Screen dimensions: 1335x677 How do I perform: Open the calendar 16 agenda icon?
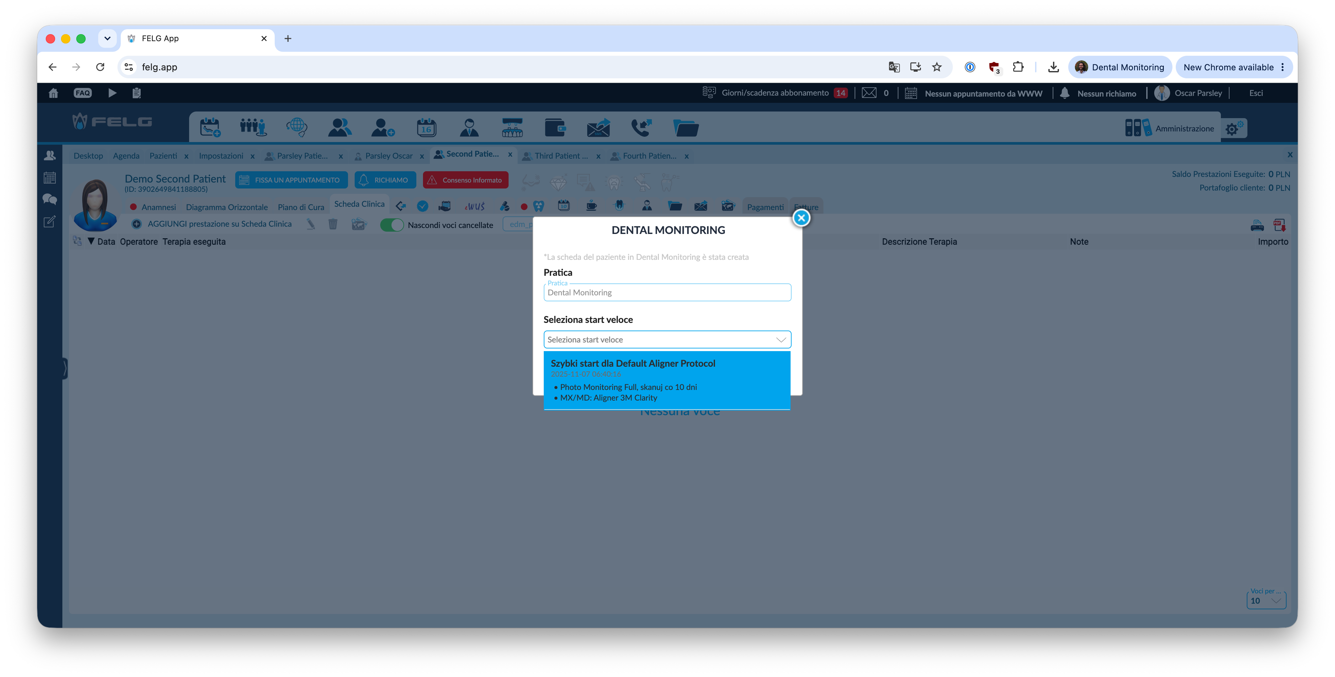pyautogui.click(x=427, y=127)
